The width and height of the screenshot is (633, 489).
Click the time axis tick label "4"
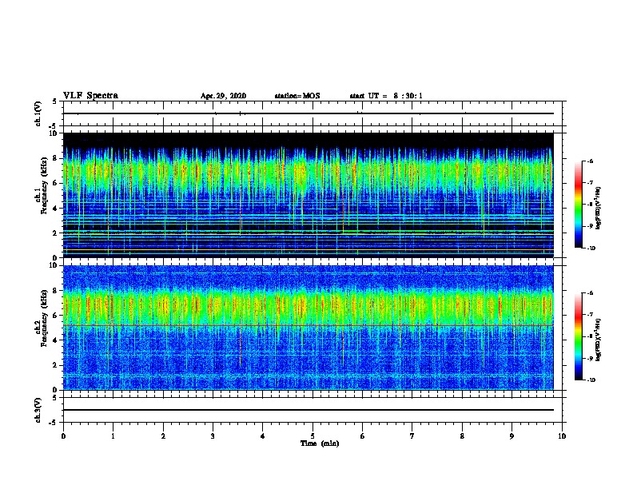tap(263, 435)
